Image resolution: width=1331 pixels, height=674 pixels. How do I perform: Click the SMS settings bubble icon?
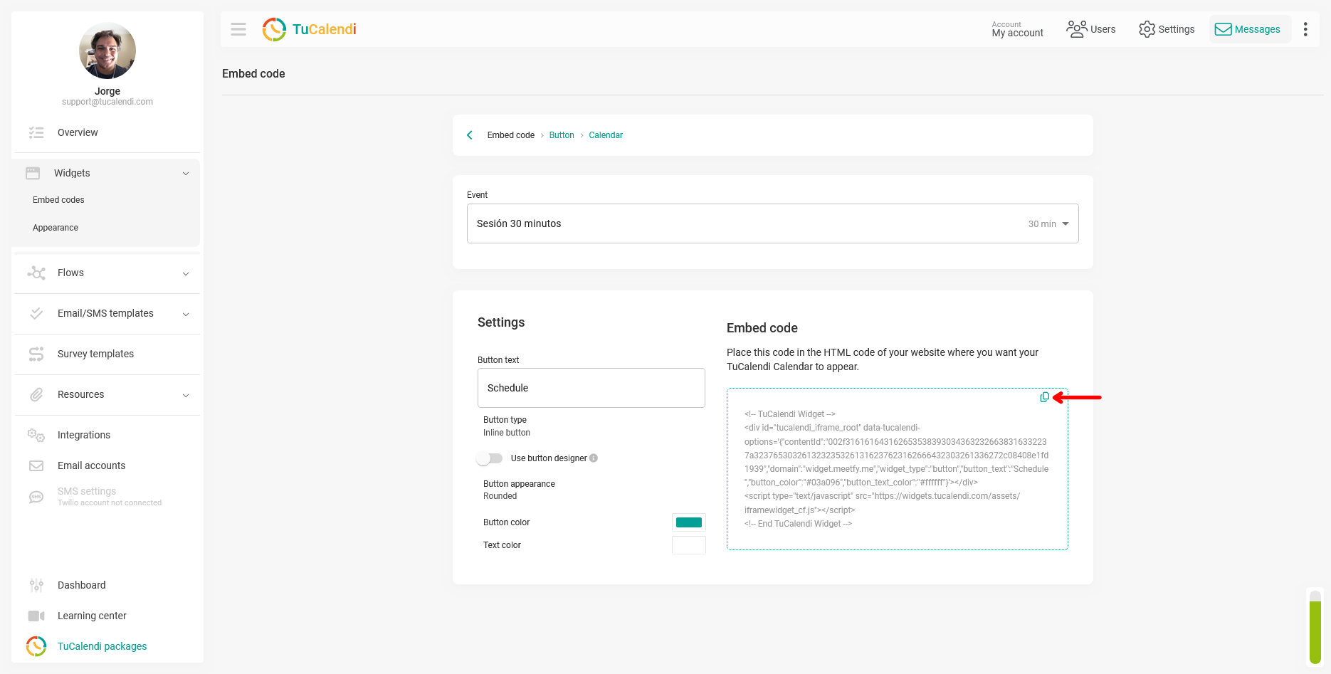(x=36, y=497)
